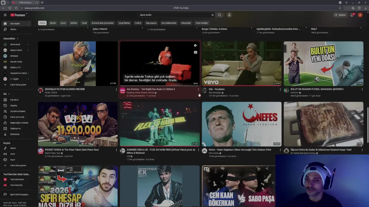The image size is (369, 207).
Task: Open options for ŞEHİNŞAH PLÜTON video
Action: click(116, 89)
